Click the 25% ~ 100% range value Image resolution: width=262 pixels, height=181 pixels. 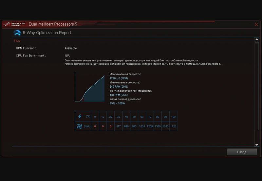(117, 103)
